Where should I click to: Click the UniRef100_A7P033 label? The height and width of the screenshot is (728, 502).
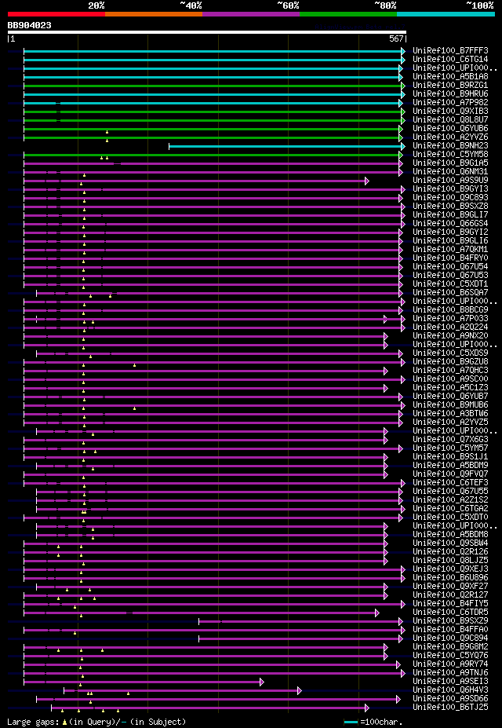(x=450, y=319)
